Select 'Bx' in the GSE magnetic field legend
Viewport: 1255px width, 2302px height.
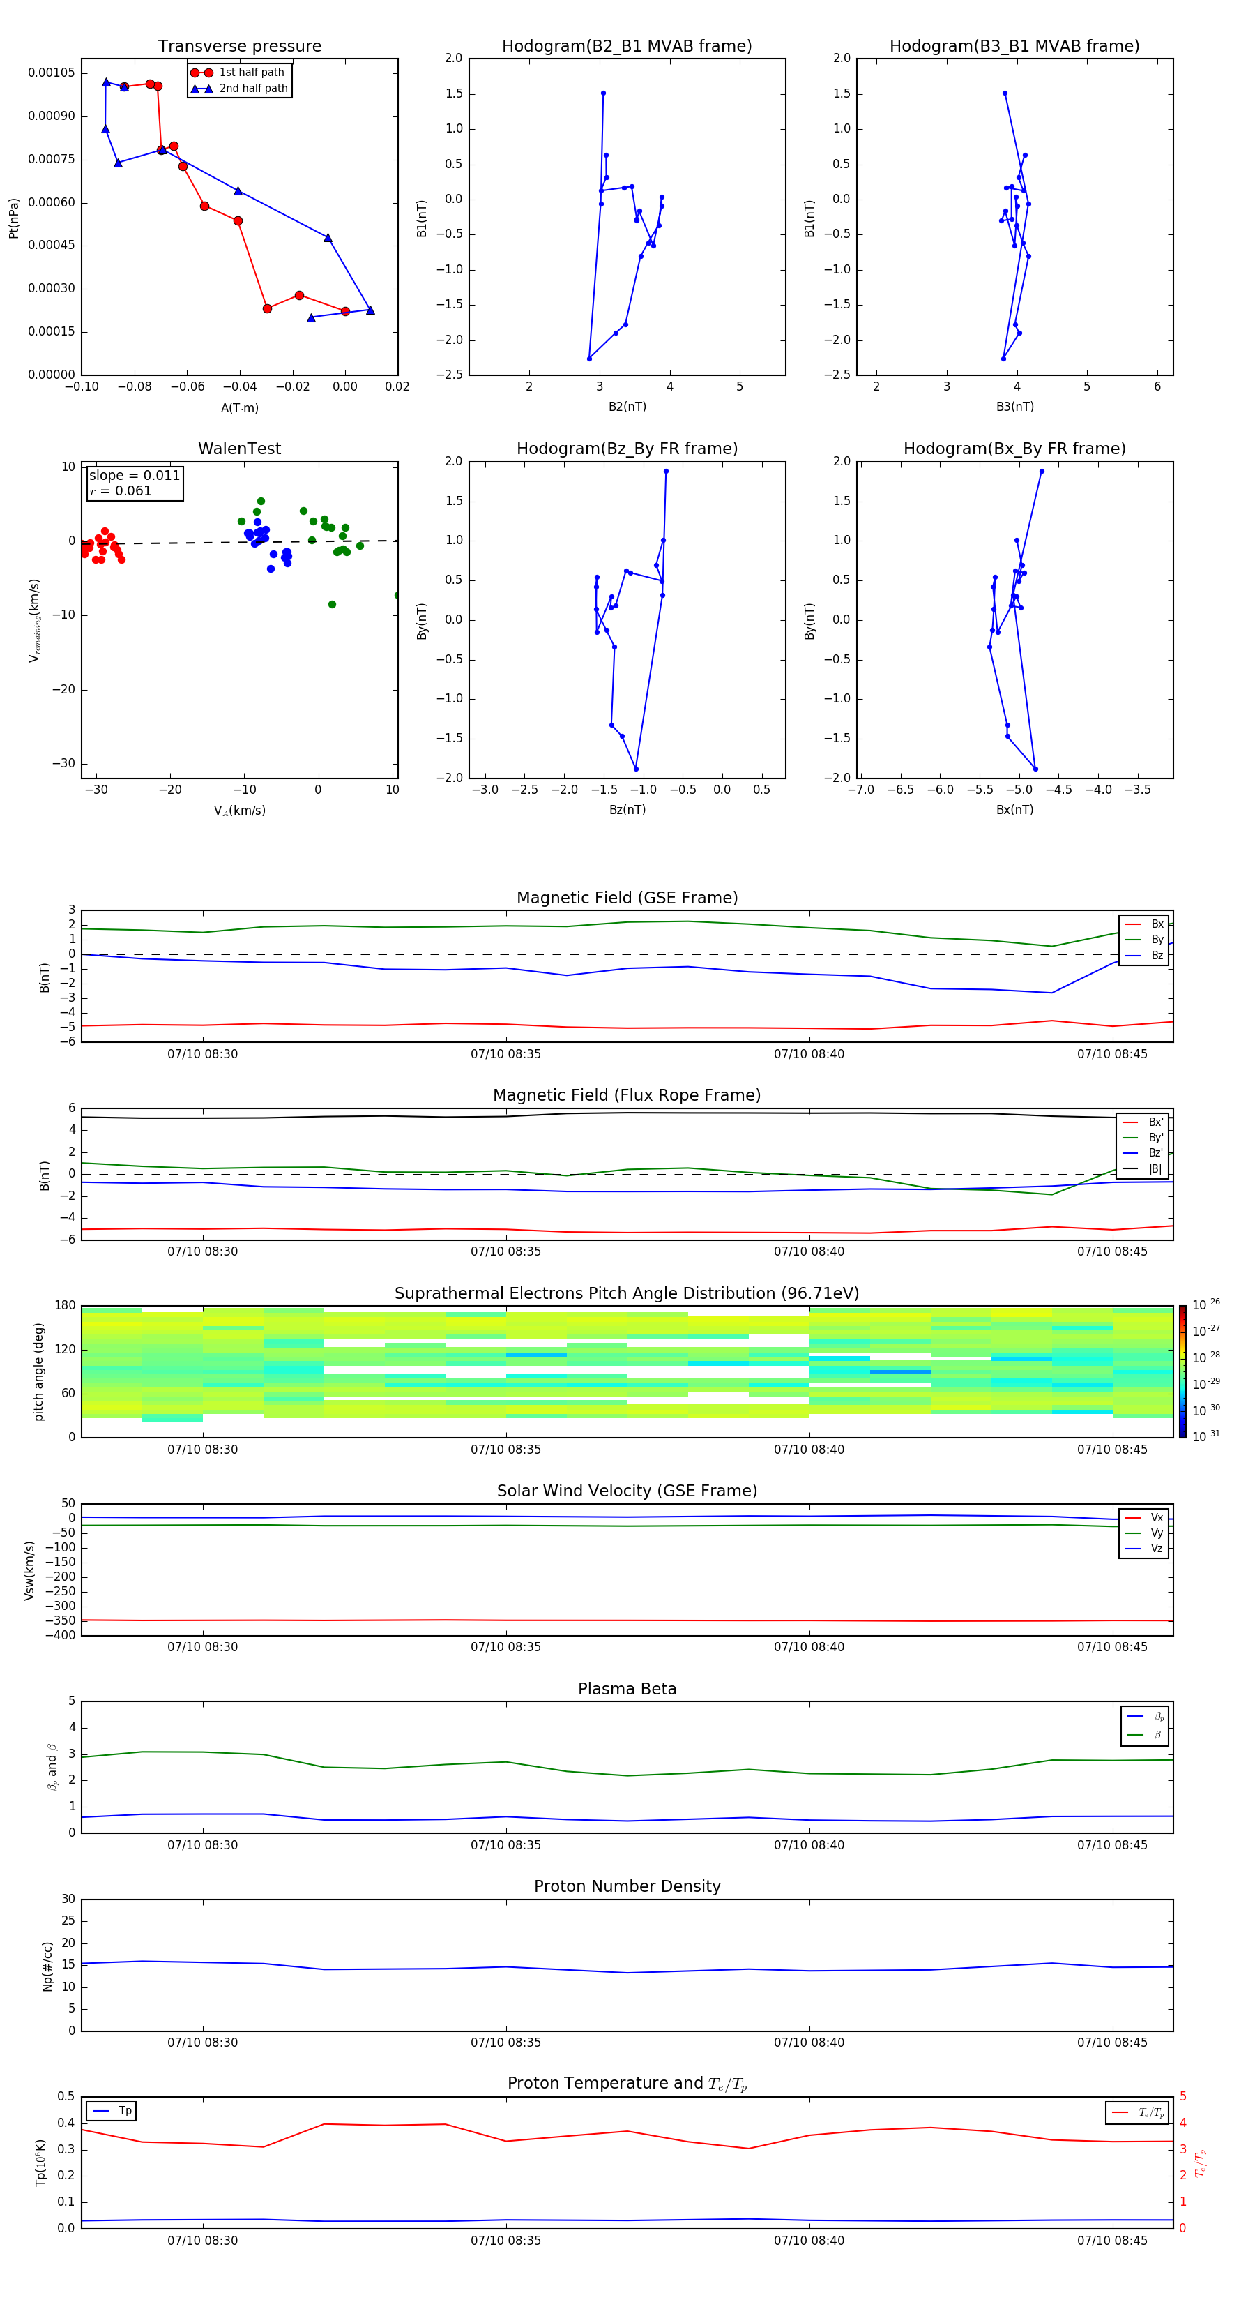[1144, 924]
